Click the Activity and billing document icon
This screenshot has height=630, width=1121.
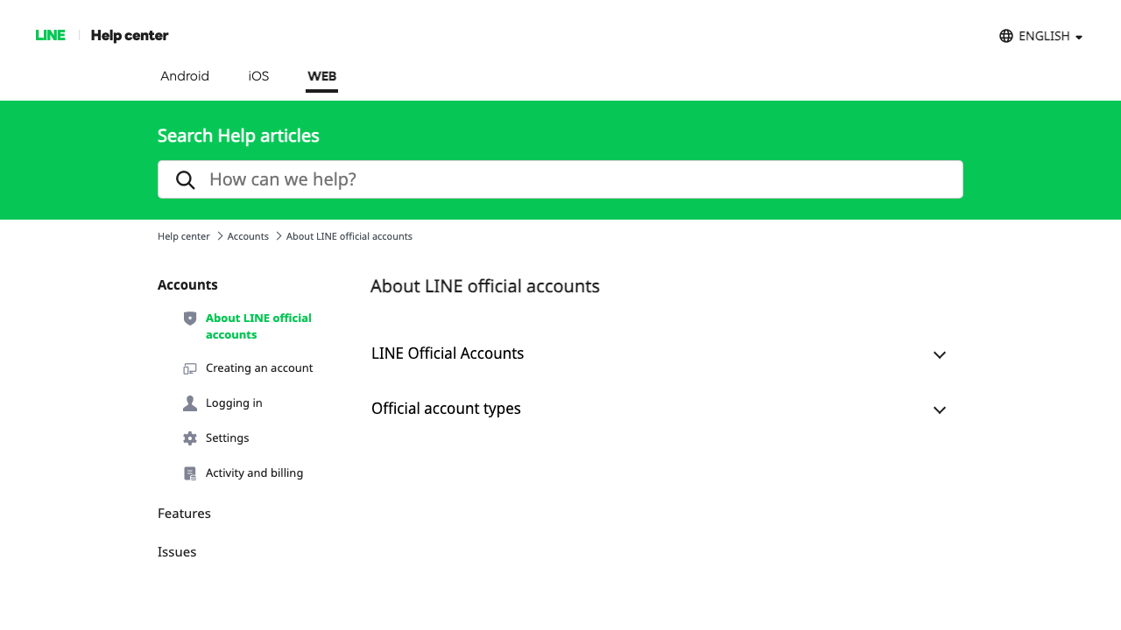tap(190, 473)
